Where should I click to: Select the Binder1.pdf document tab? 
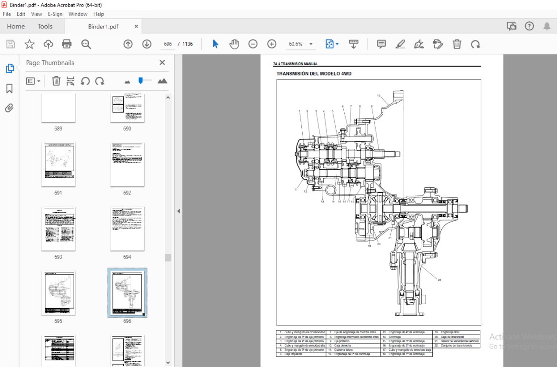pyautogui.click(x=103, y=27)
